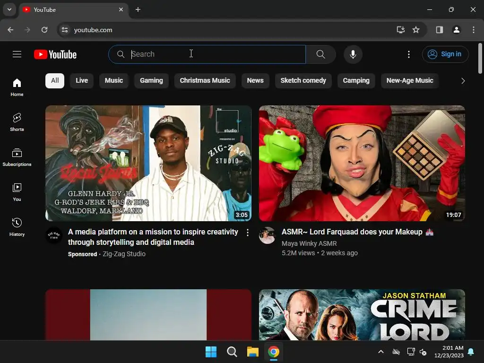
Task: Select the News filter chip
Action: click(255, 80)
